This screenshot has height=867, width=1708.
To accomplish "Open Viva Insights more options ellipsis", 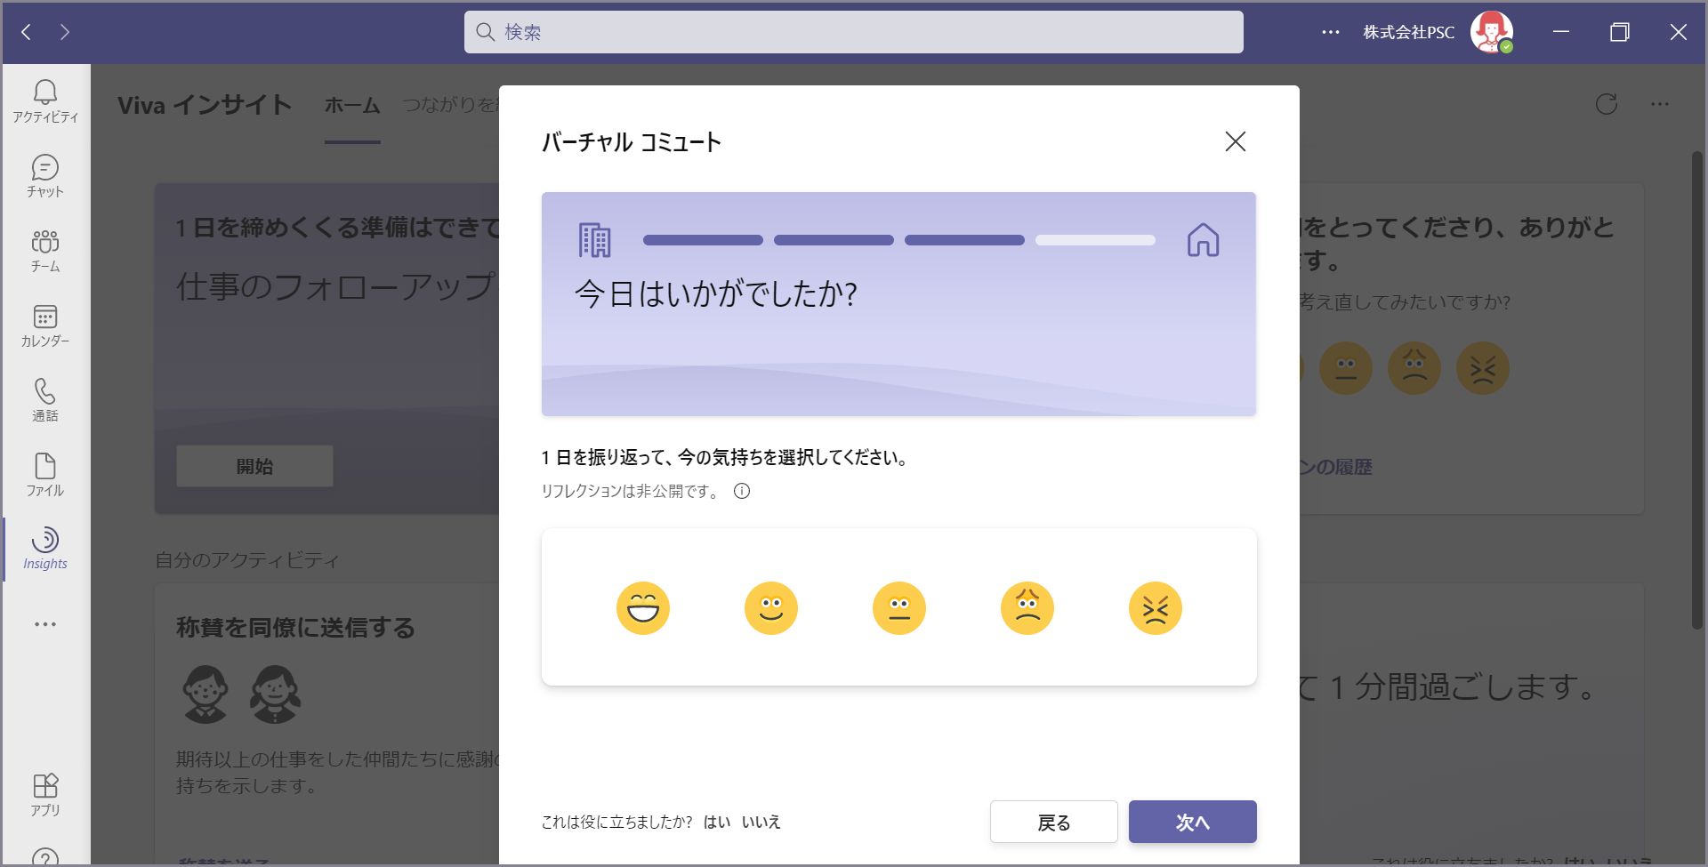I will [x=1660, y=104].
